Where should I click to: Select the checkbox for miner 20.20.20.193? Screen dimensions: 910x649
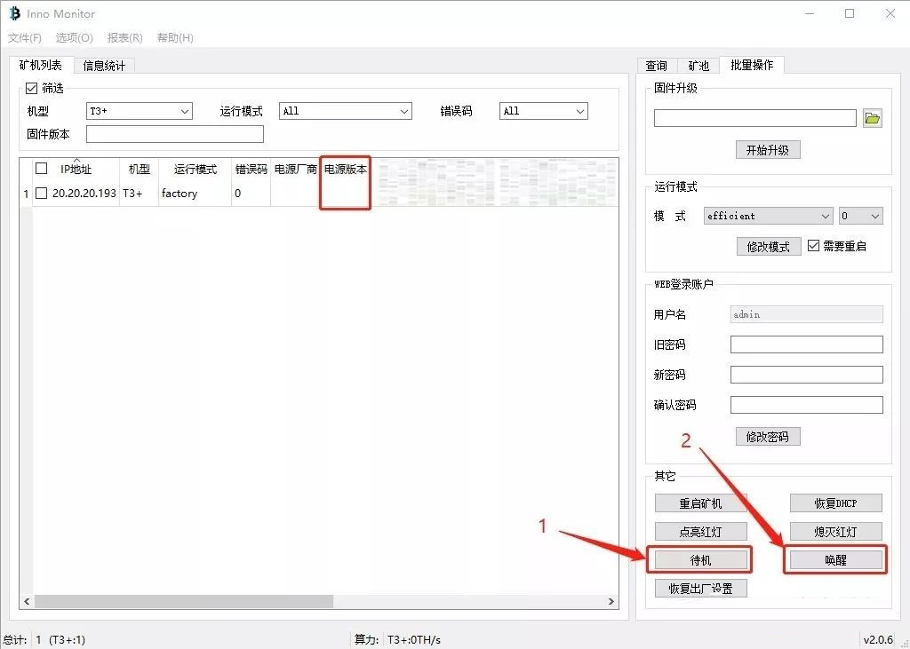[41, 194]
